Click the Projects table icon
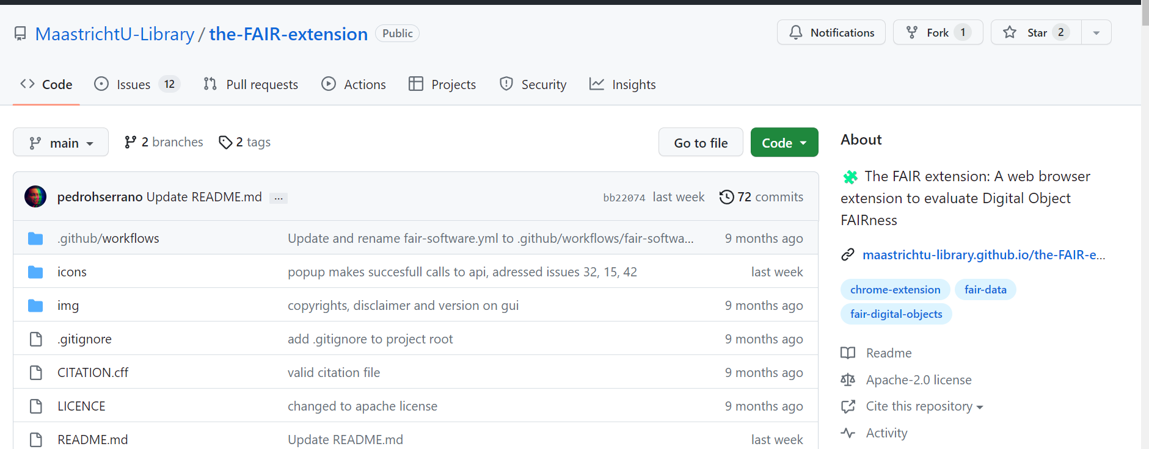1149x449 pixels. coord(416,84)
